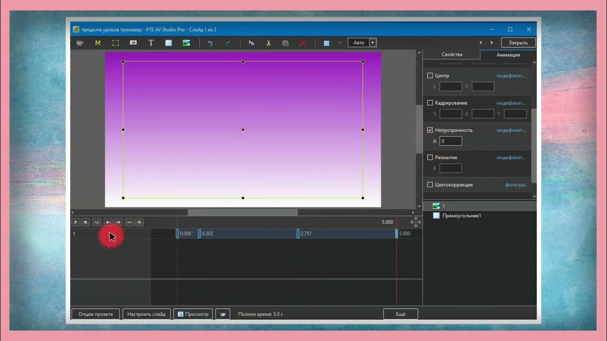Redo the undone action
The width and height of the screenshot is (607, 341).
228,43
